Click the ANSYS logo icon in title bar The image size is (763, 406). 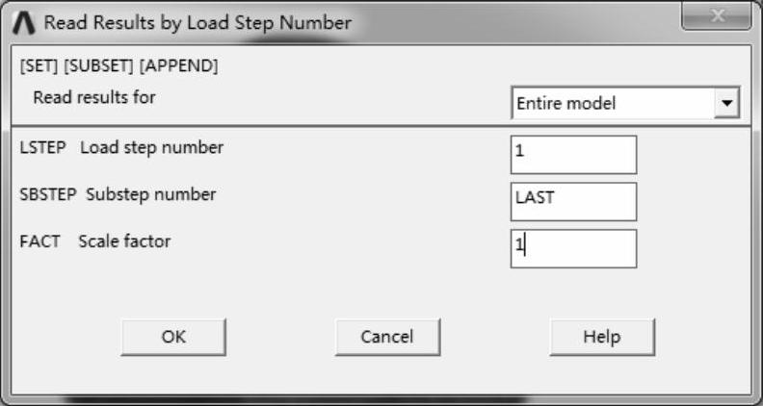coord(25,22)
